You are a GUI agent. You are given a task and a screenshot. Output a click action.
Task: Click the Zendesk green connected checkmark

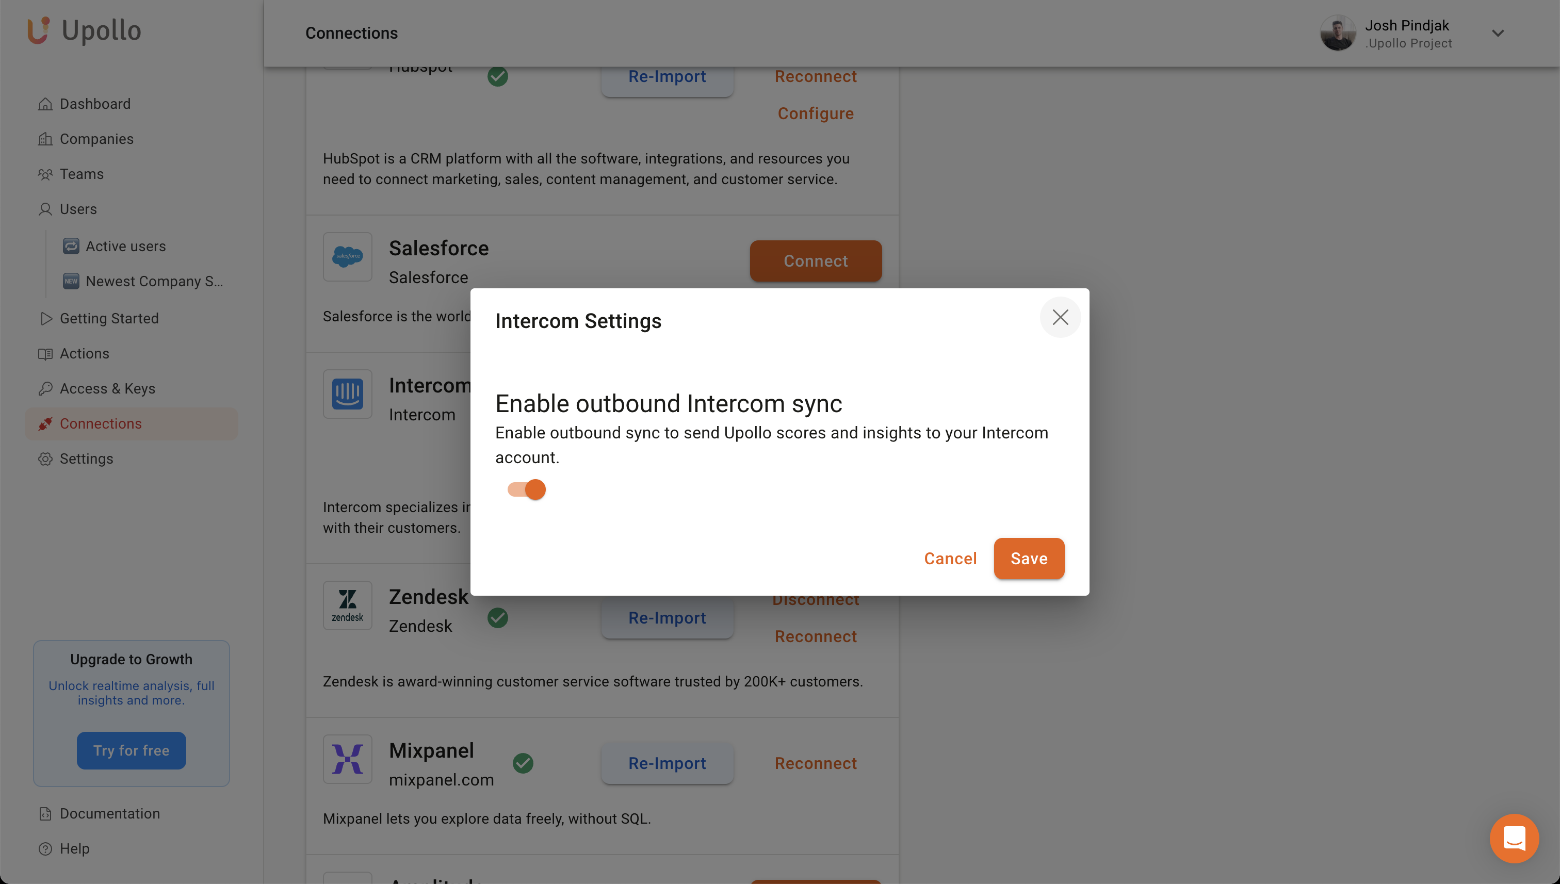click(497, 618)
